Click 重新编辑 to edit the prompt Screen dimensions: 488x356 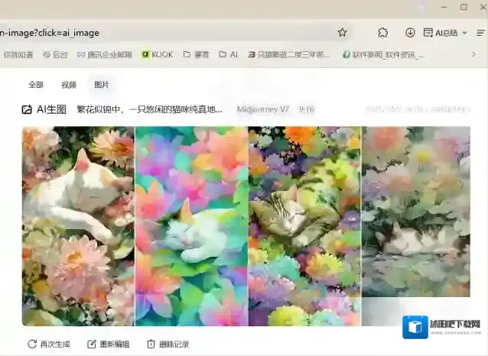click(109, 344)
